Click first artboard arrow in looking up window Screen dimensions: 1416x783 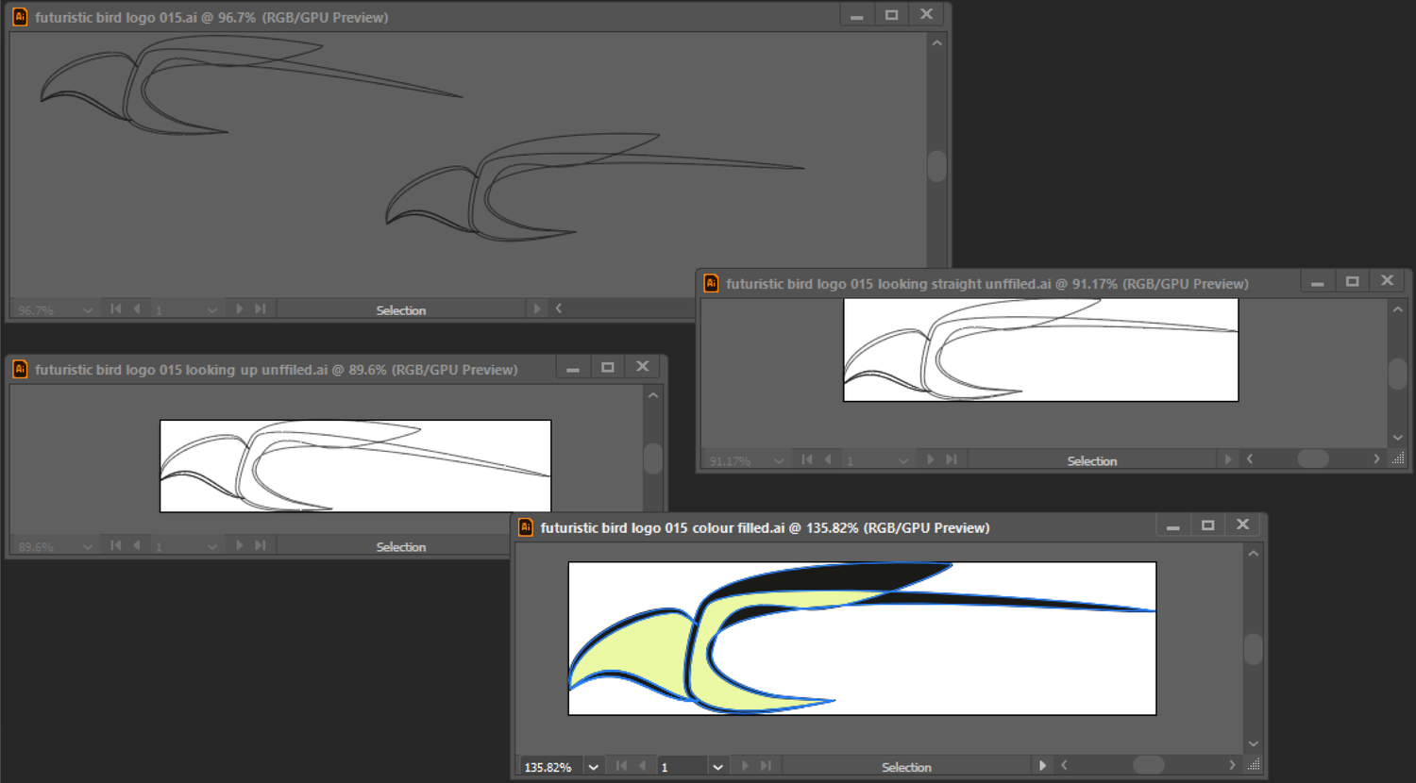point(115,545)
